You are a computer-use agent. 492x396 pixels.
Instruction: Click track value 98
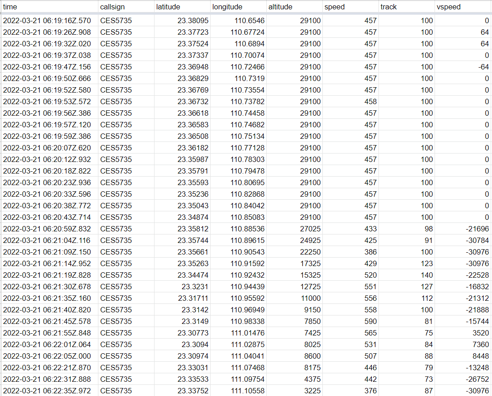pyautogui.click(x=429, y=229)
